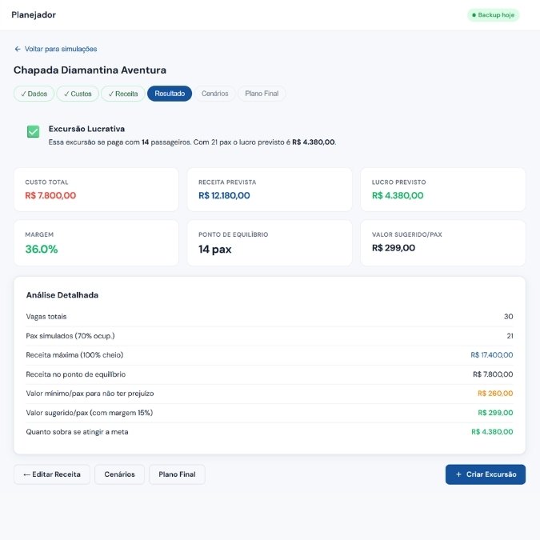This screenshot has height=540, width=540.
Task: Click the Criar Excursão button
Action: click(486, 474)
